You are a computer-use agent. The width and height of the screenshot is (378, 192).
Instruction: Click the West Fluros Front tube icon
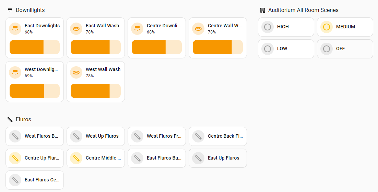coord(137,136)
